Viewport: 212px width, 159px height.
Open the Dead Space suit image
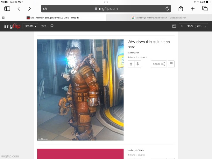point(81,90)
